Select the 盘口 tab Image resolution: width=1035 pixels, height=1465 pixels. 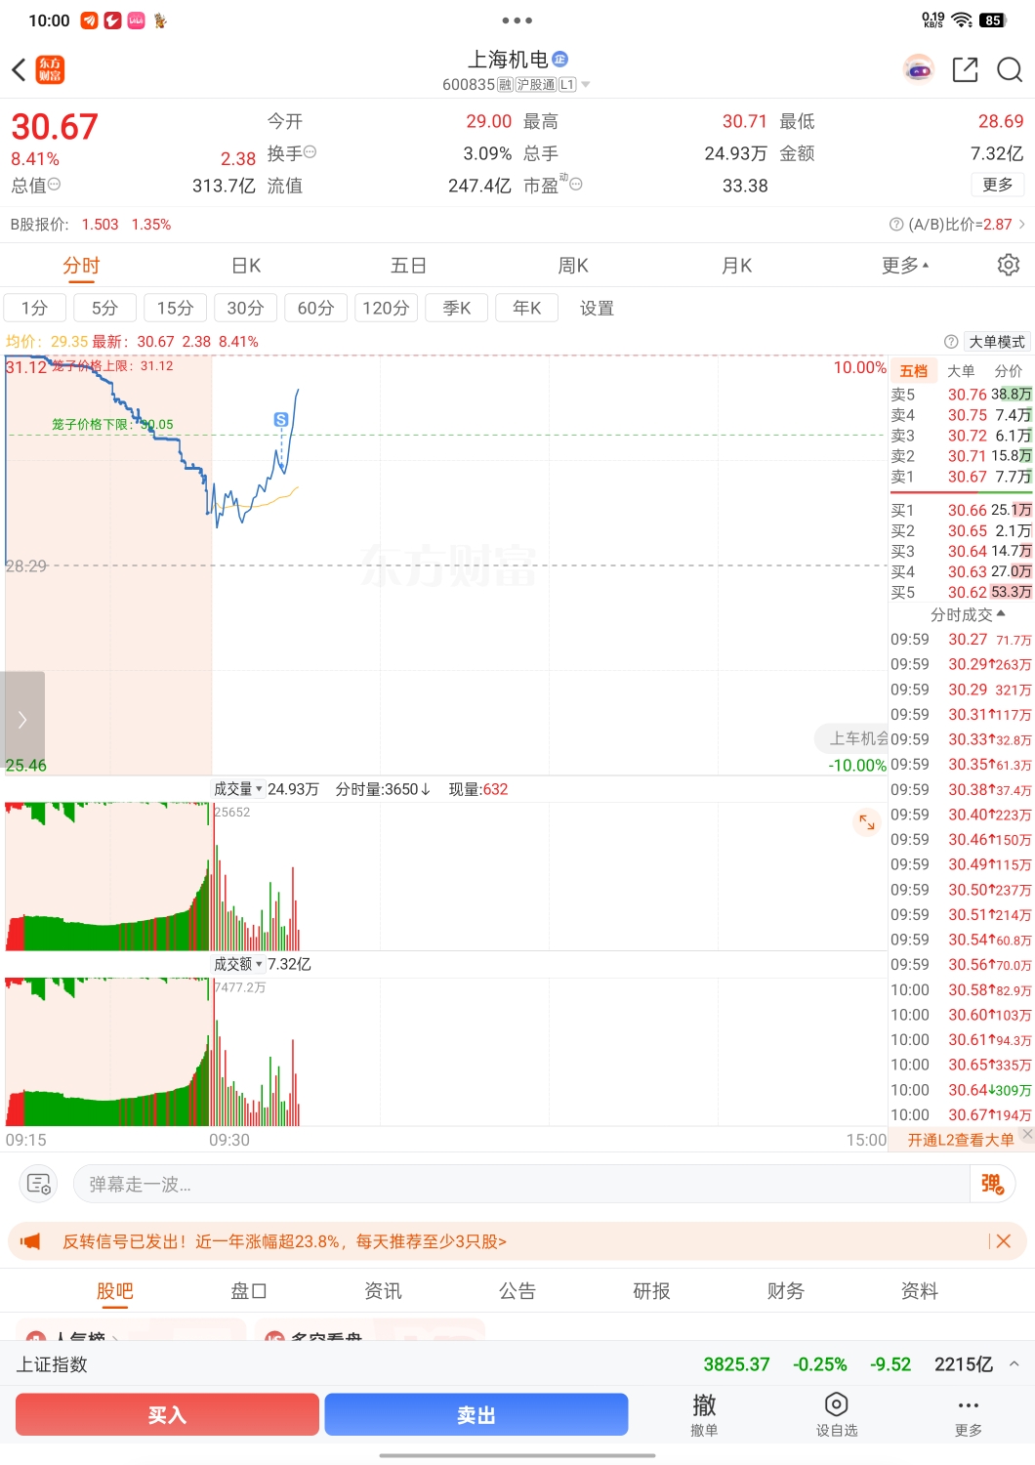point(248,1291)
